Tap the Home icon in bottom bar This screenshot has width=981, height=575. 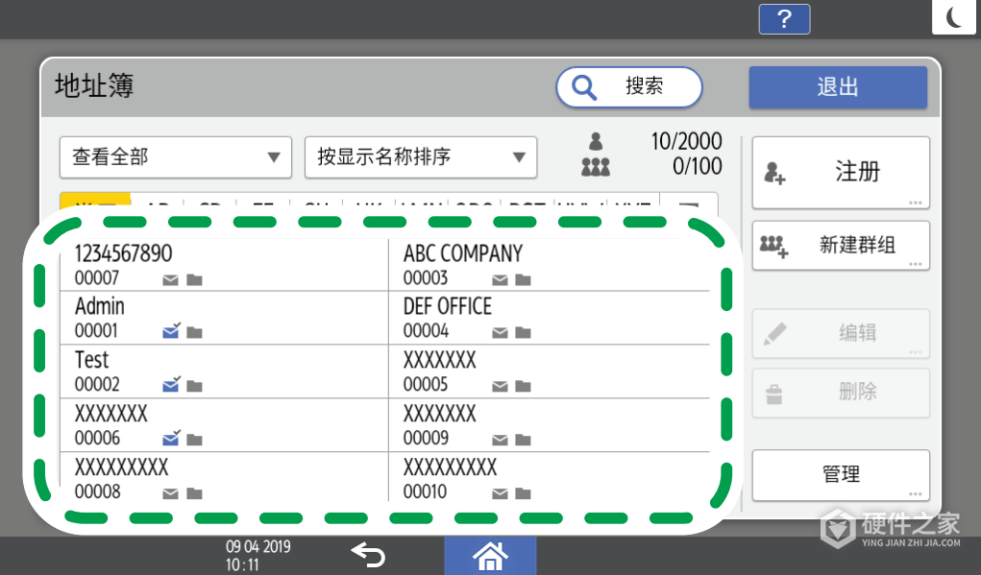[x=490, y=556]
